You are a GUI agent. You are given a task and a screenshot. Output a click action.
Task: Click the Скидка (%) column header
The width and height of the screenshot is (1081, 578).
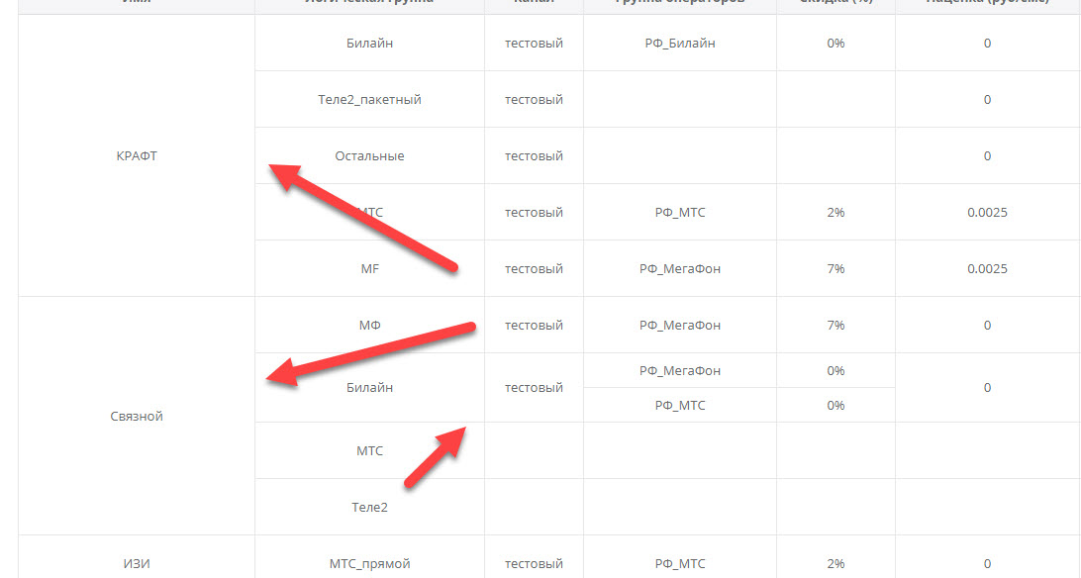click(x=835, y=4)
